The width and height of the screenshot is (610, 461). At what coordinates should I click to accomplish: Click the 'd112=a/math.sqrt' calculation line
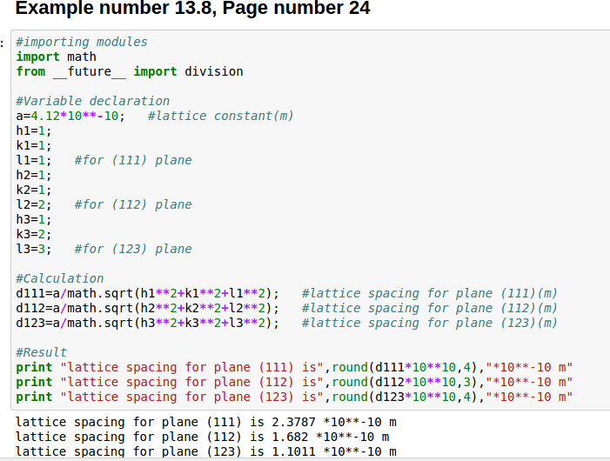click(148, 308)
